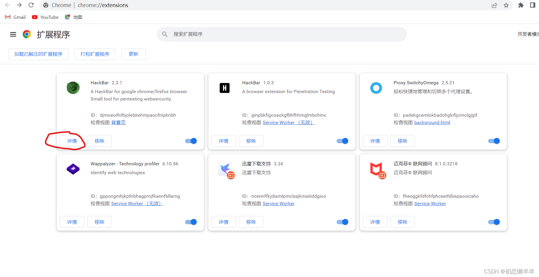
Task: Open the YouTube bookmark
Action: click(x=45, y=17)
